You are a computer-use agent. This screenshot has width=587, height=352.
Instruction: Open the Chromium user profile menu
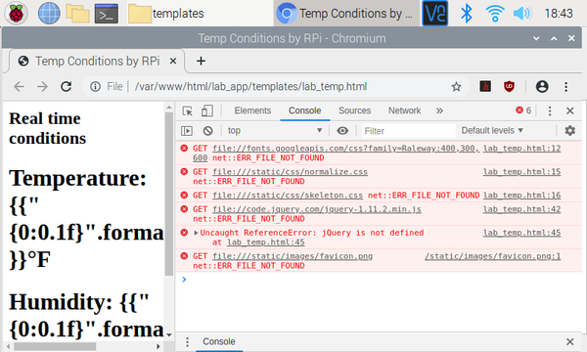(542, 86)
